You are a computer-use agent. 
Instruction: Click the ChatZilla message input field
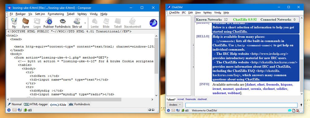pos(241,105)
